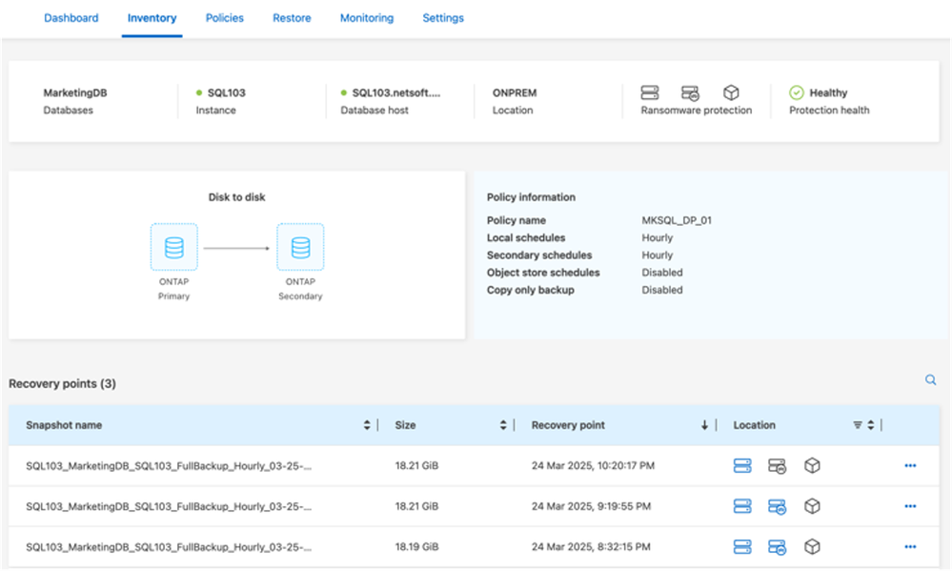Click the Secondary schedules Hourly value
Image resolution: width=952 pixels, height=571 pixels.
click(x=658, y=255)
